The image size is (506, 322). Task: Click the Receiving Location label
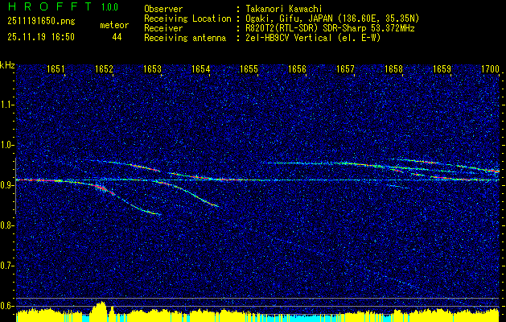(x=187, y=19)
